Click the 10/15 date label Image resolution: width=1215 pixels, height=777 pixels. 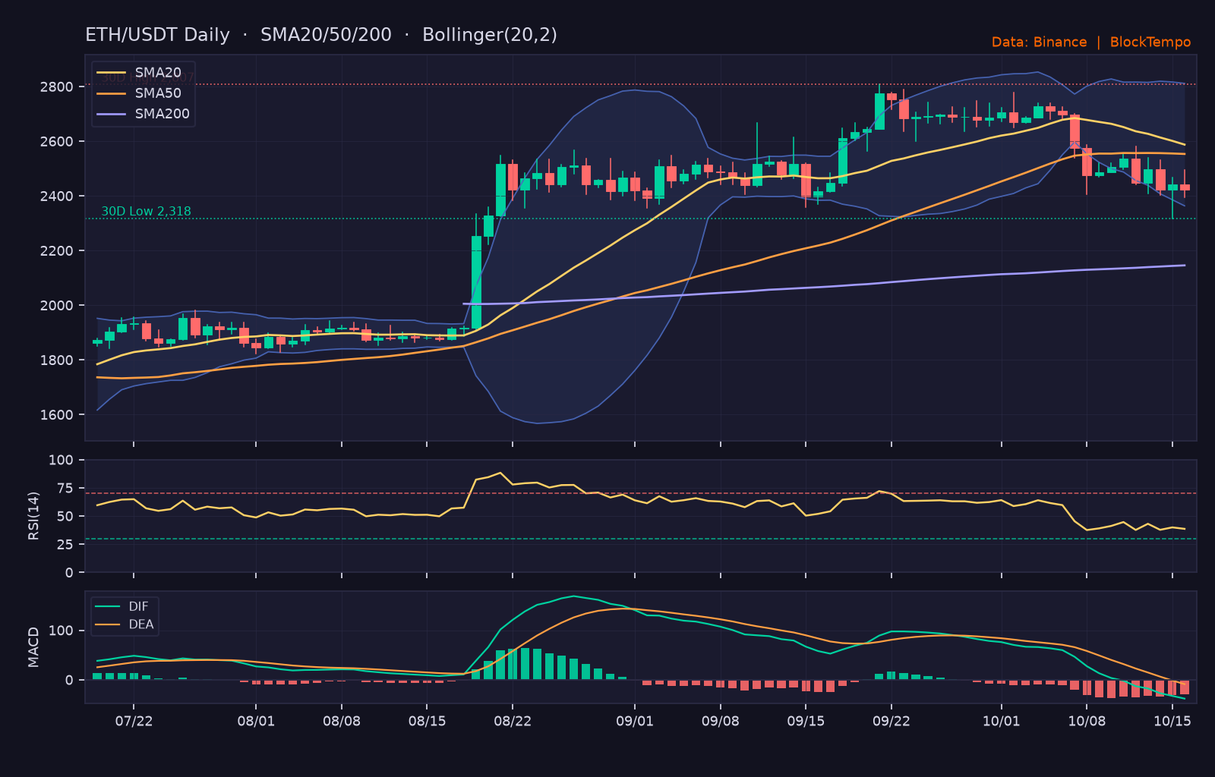[x=1172, y=721]
